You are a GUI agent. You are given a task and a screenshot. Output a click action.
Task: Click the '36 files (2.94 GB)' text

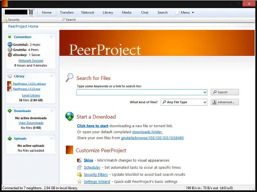click(x=31, y=100)
